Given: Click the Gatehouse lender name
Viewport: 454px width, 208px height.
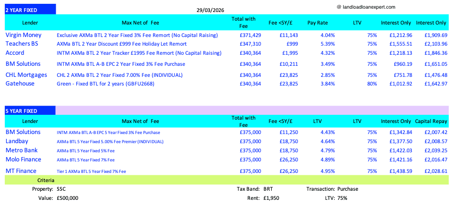Looking at the screenshot, I should [x=20, y=84].
